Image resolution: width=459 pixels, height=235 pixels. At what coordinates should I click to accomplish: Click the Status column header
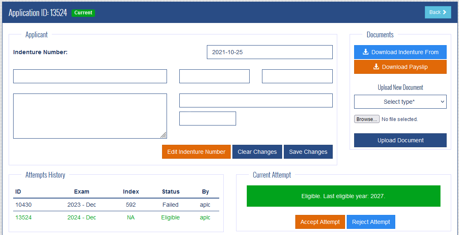[x=171, y=192]
